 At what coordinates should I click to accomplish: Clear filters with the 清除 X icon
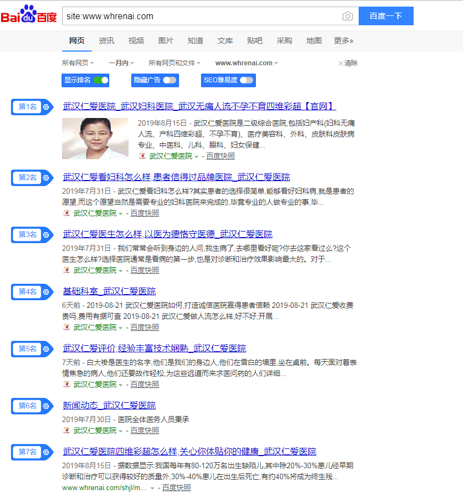[x=341, y=63]
